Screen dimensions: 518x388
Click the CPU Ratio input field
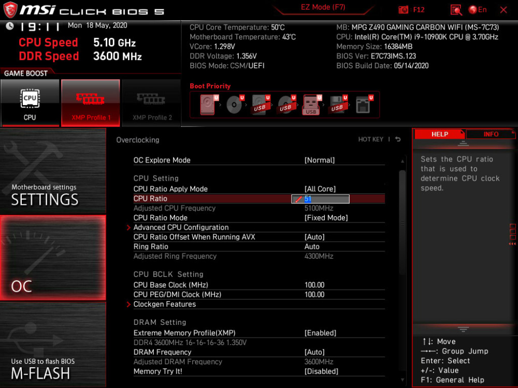(x=320, y=199)
